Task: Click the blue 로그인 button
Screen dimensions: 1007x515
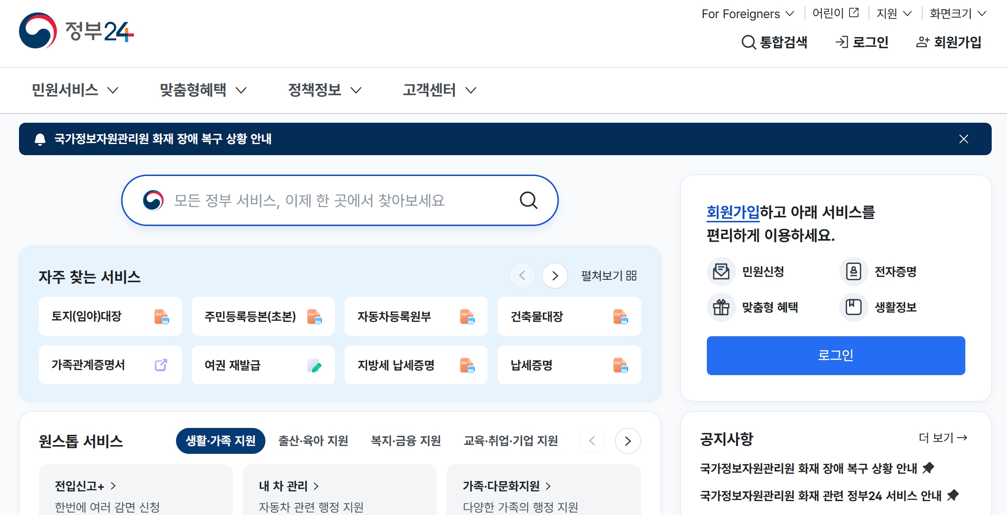Action: (x=835, y=356)
